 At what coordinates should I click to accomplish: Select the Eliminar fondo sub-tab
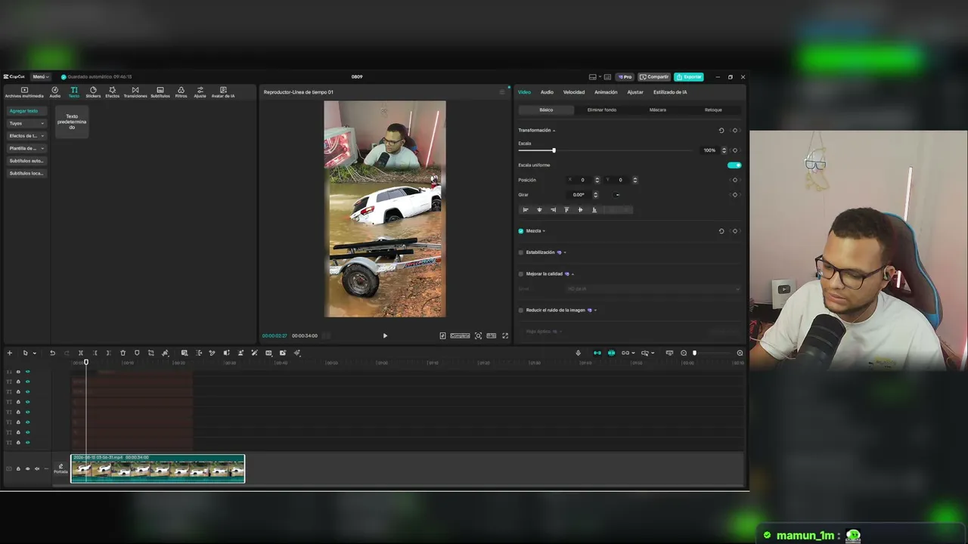[x=602, y=110]
